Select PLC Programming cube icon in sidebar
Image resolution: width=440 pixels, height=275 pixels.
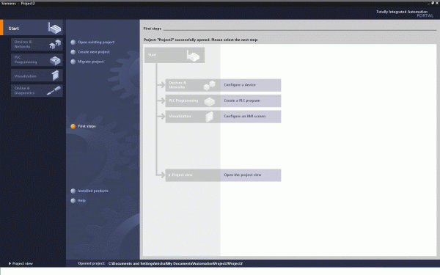(x=55, y=60)
